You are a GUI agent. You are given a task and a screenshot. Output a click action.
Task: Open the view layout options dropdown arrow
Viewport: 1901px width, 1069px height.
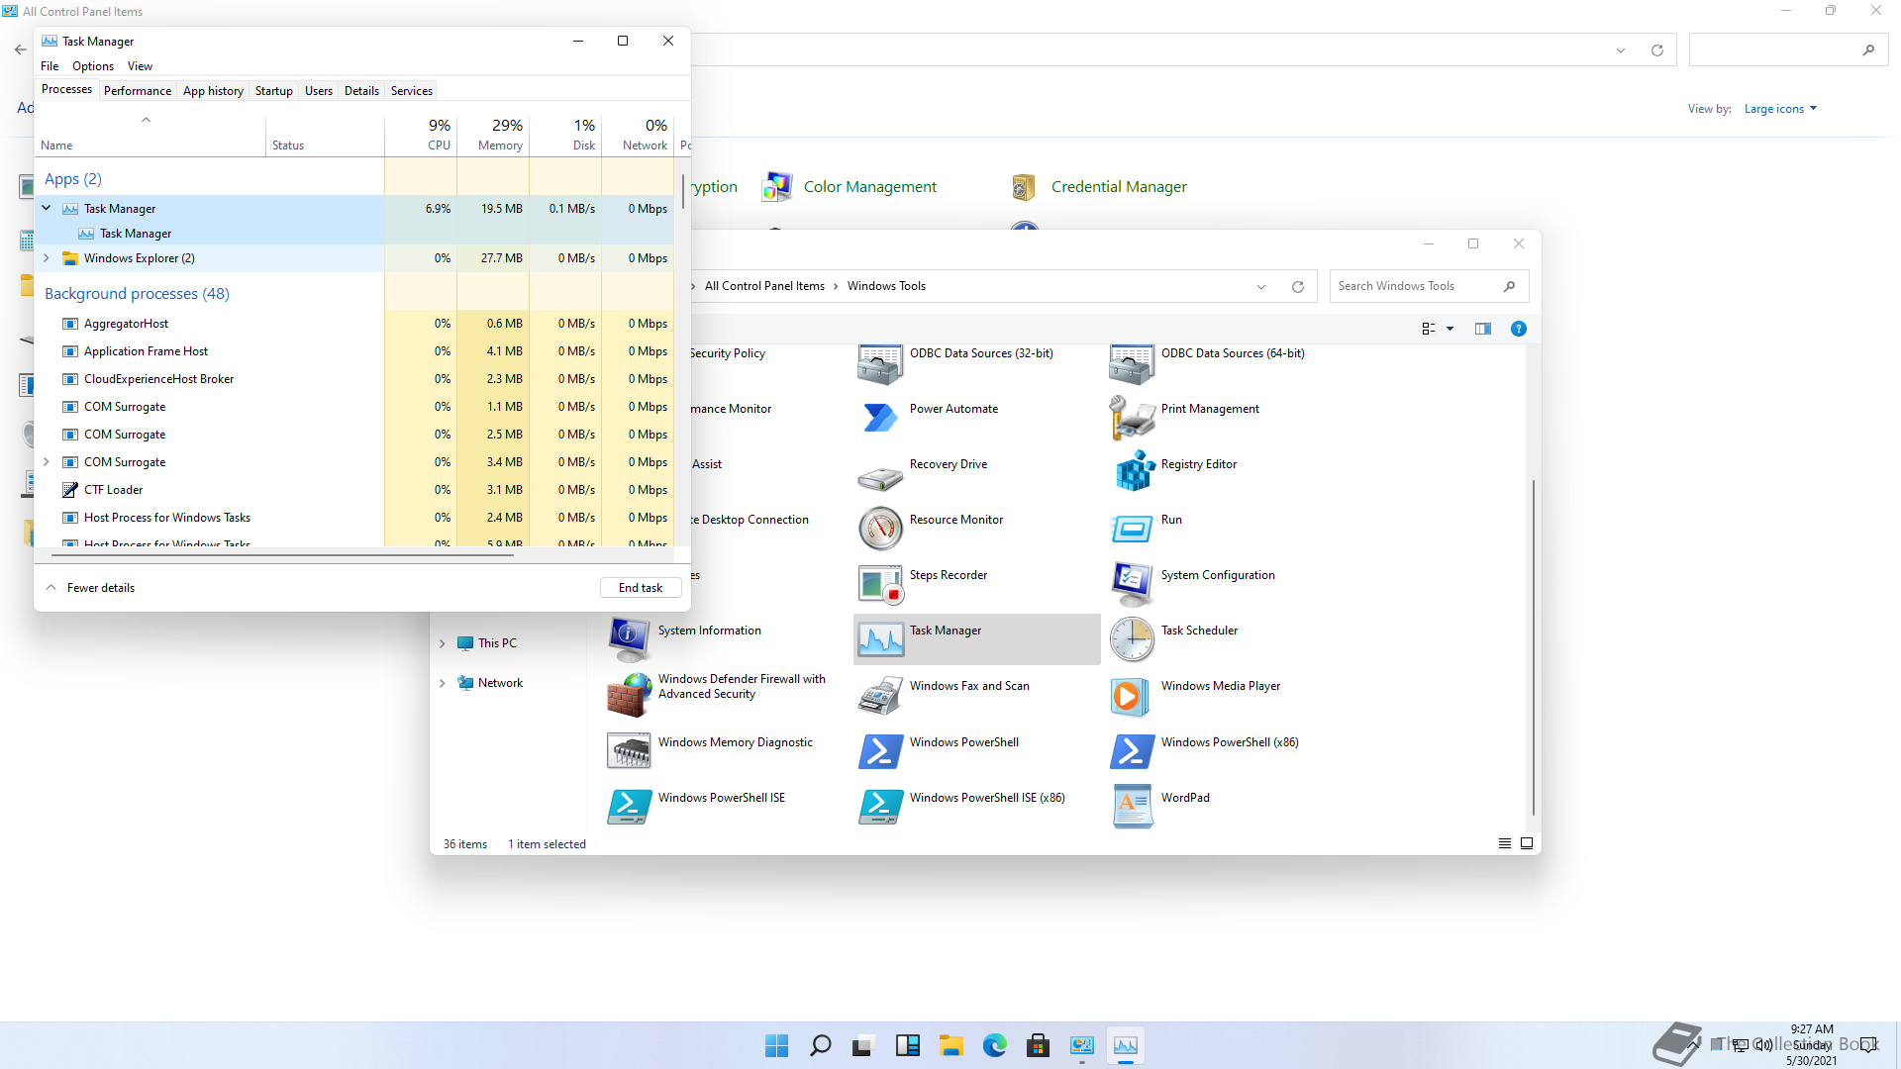point(1450,329)
